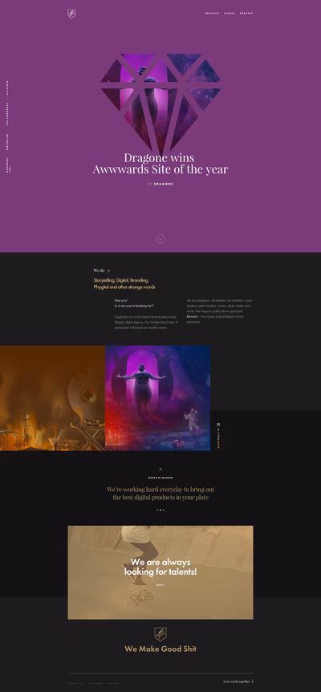Image resolution: width=321 pixels, height=692 pixels.
Task: Click the shield logo in the top header
Action: coord(71,14)
